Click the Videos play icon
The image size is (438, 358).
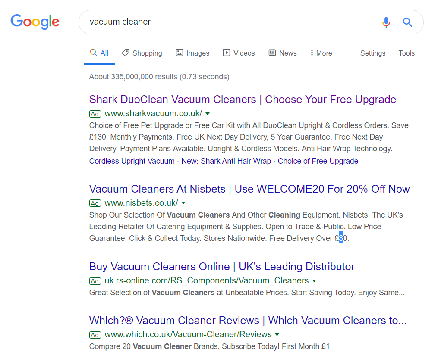pos(227,53)
